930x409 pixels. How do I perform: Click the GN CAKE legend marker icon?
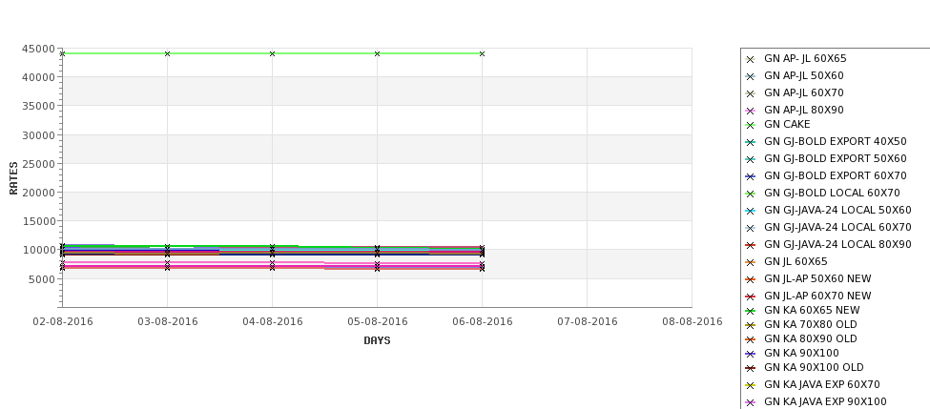751,125
